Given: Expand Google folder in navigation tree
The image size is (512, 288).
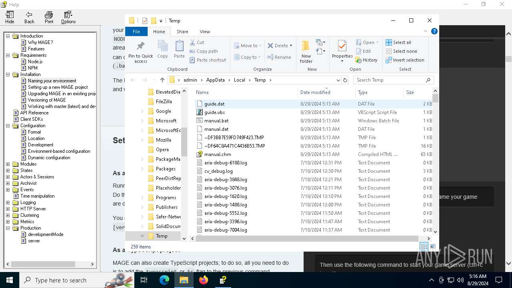Looking at the screenshot, I should click(142, 111).
